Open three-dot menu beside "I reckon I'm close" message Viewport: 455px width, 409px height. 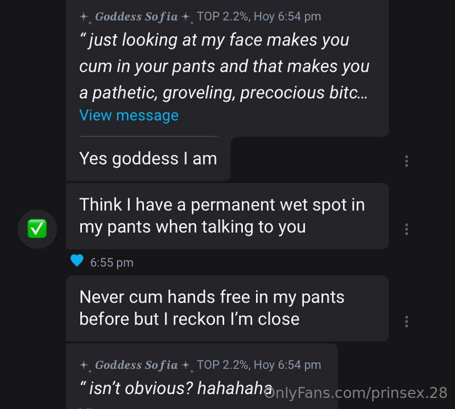pyautogui.click(x=407, y=321)
